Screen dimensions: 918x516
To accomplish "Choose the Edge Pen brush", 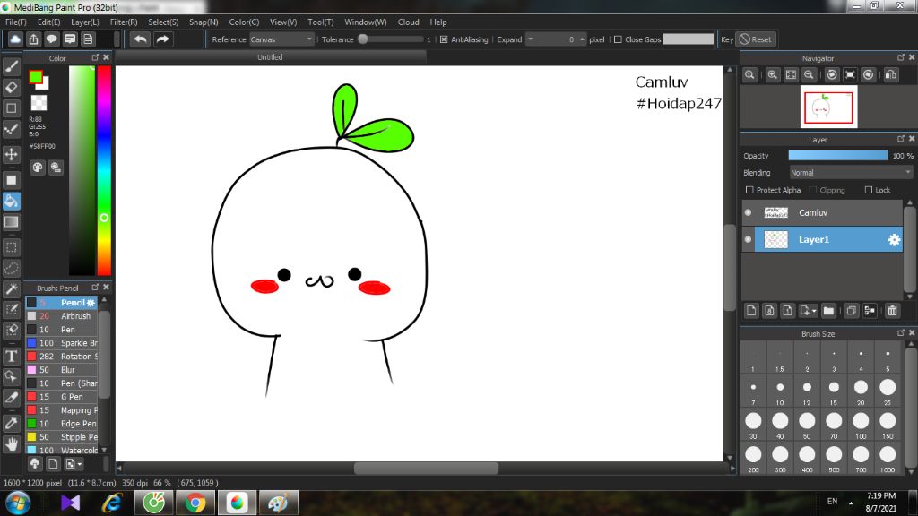I will [x=62, y=424].
